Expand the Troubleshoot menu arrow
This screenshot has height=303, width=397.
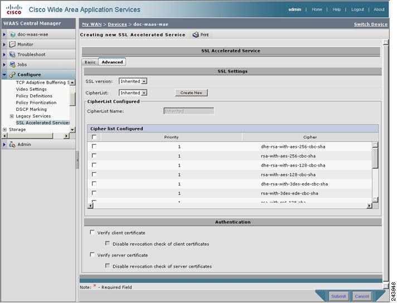(x=4, y=55)
